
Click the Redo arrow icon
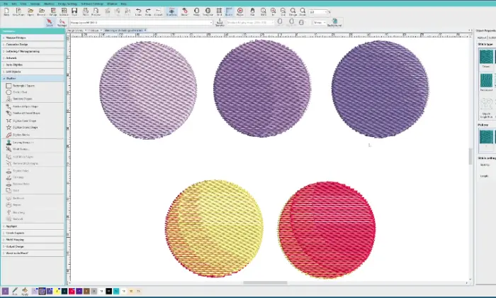point(148,12)
